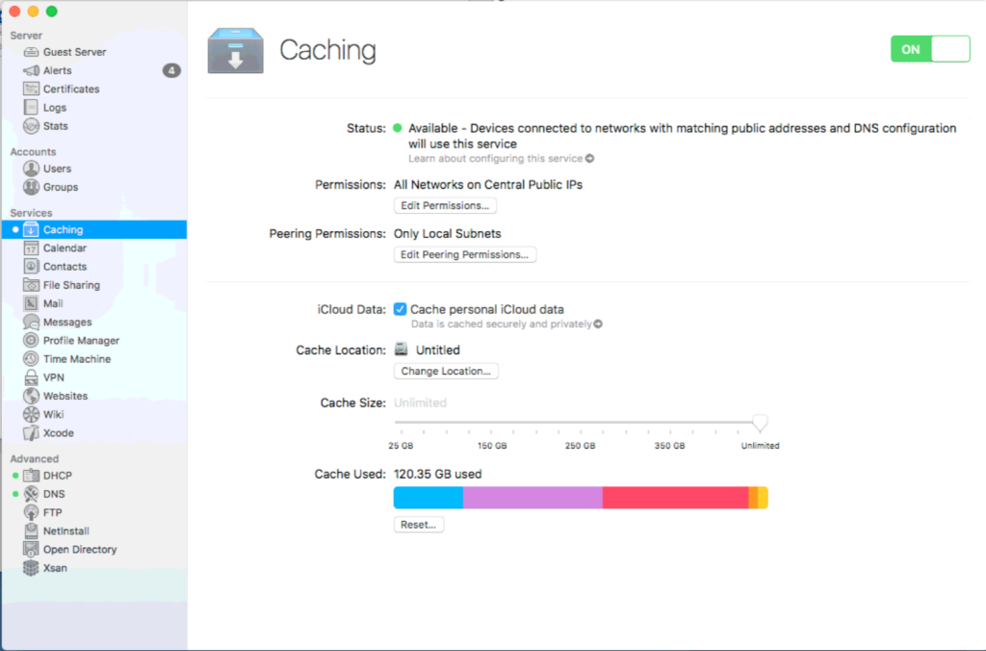
Task: Open the File Sharing icon
Action: (x=31, y=285)
